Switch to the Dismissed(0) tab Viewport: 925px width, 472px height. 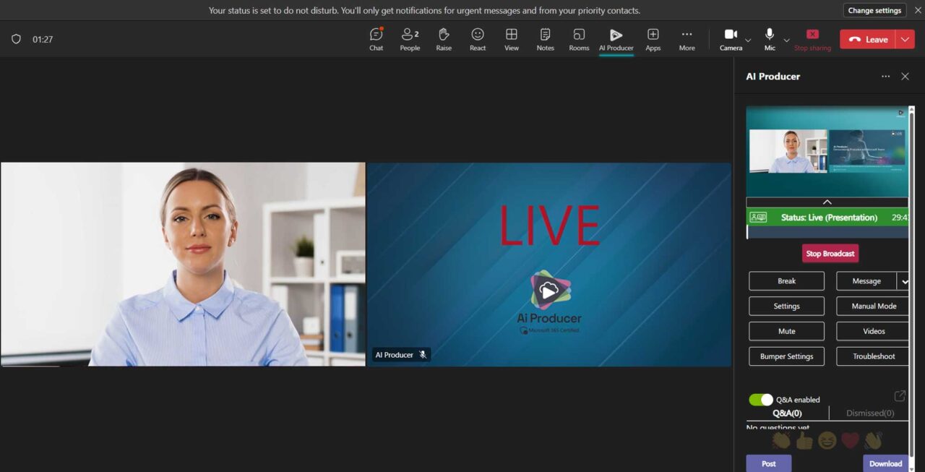[870, 413]
